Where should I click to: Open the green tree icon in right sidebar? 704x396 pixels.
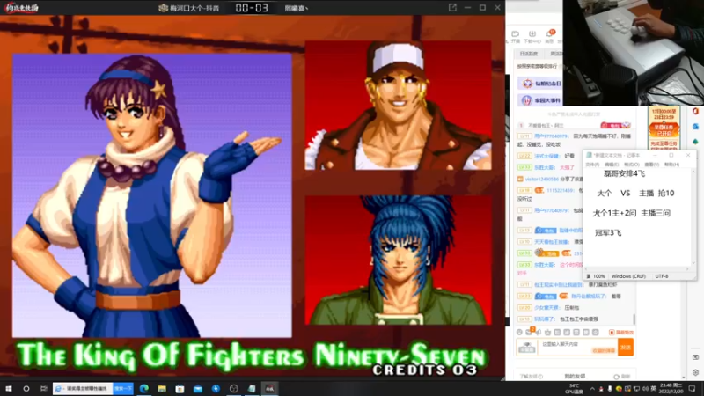click(695, 142)
